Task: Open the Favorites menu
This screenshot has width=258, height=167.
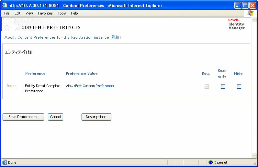Action: pos(45,13)
